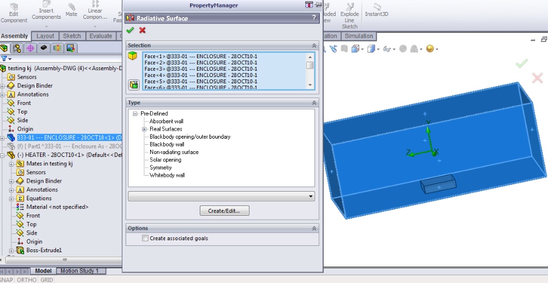This screenshot has height=283, width=548.
Task: Click the confirmation corner green checkmark
Action: (x=521, y=63)
